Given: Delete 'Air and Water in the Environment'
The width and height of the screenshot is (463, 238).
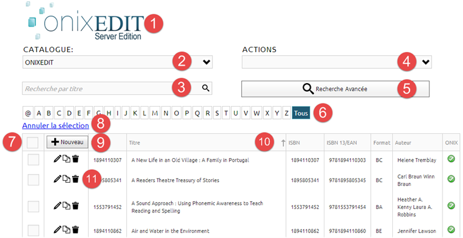Looking at the screenshot, I should click(76, 229).
